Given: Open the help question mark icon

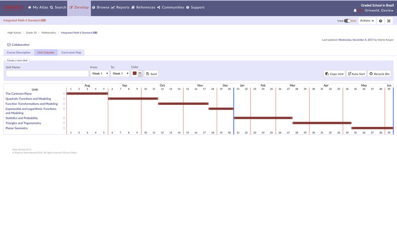Looking at the screenshot, I should 381,20.
